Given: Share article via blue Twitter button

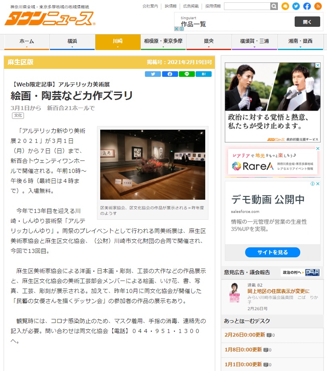Looking at the screenshot, I should pyautogui.click(x=153, y=74).
